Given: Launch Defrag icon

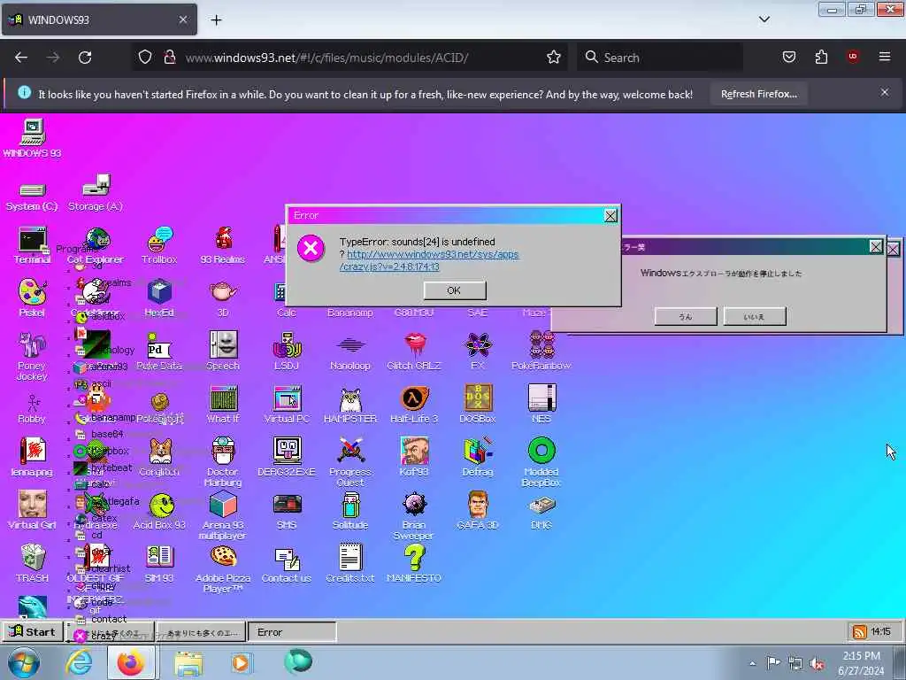Looking at the screenshot, I should tap(478, 451).
